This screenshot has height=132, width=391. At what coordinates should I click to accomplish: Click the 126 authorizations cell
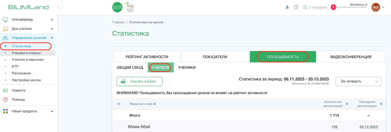click(334, 127)
